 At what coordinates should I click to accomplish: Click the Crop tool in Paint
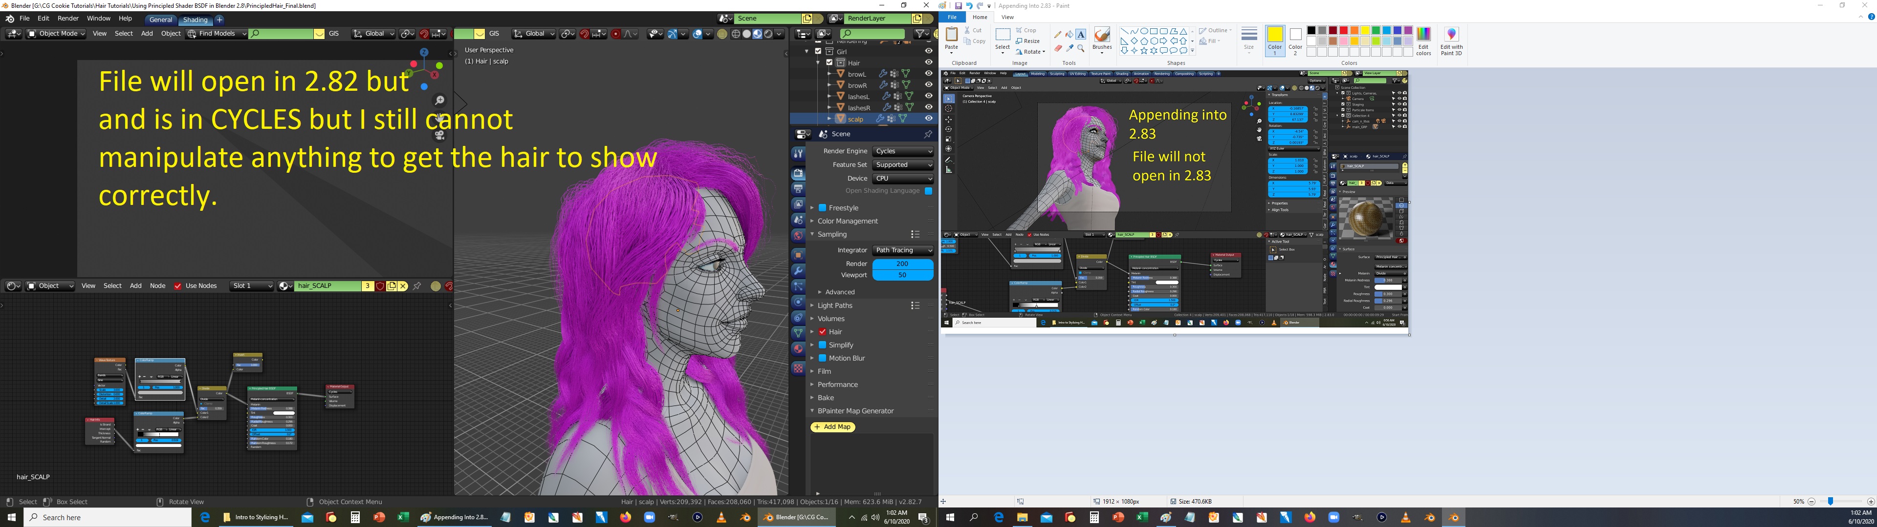click(x=1026, y=31)
